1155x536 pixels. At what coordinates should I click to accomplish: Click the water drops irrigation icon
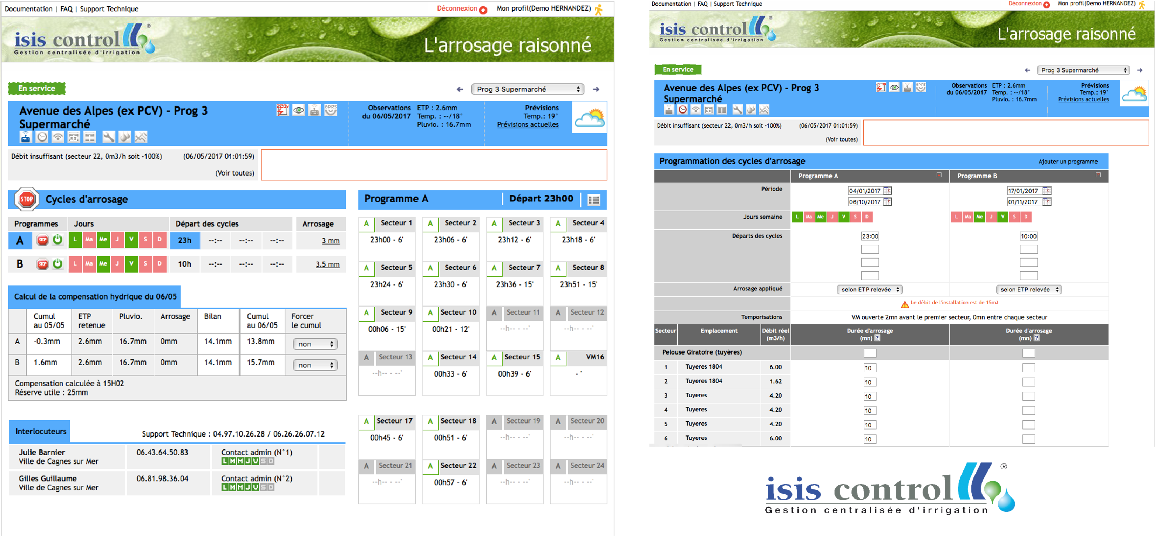(x=125, y=137)
